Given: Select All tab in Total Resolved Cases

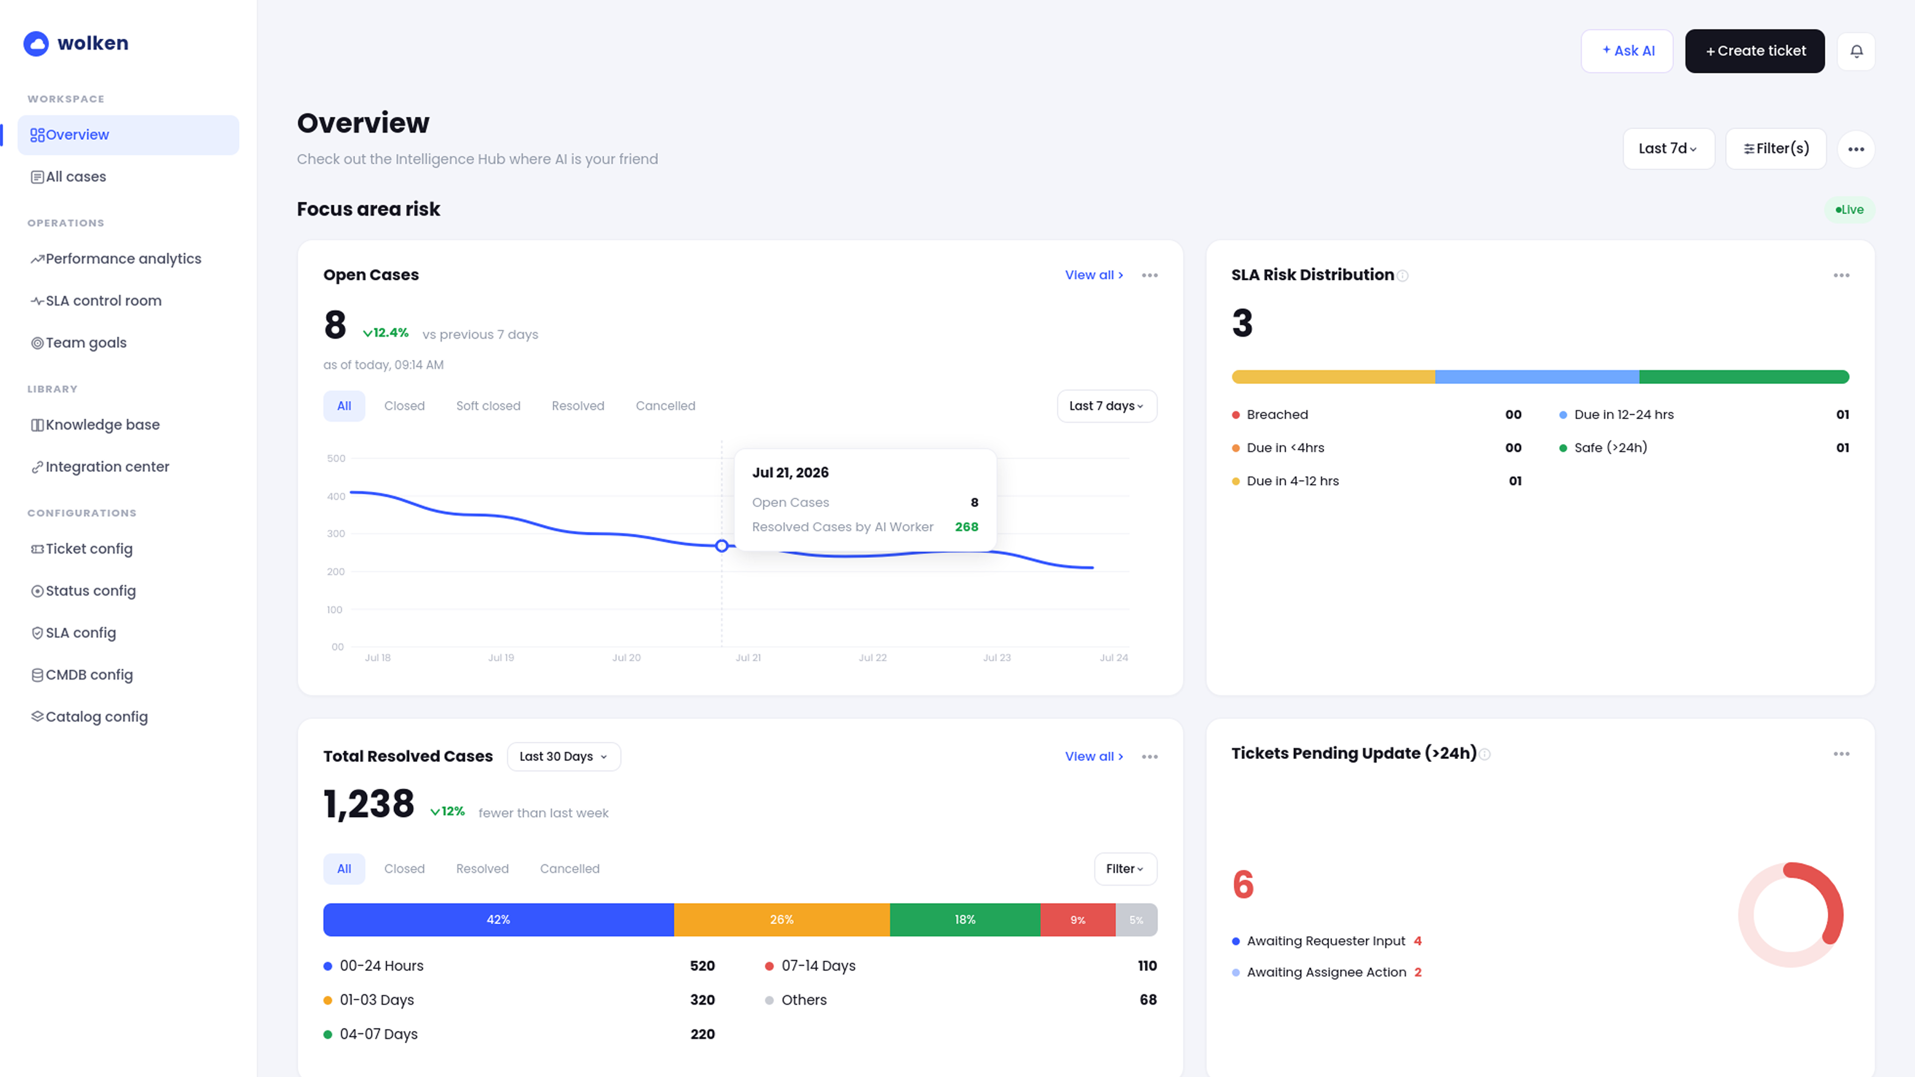Looking at the screenshot, I should 344,869.
